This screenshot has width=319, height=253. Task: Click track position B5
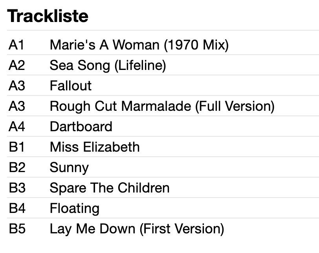tap(17, 229)
